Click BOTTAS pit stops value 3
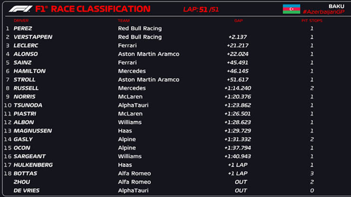This screenshot has height=197, width=351. click(312, 173)
